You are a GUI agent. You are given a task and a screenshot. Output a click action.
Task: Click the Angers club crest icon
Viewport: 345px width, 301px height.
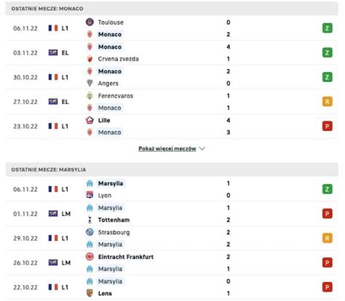pos(90,83)
